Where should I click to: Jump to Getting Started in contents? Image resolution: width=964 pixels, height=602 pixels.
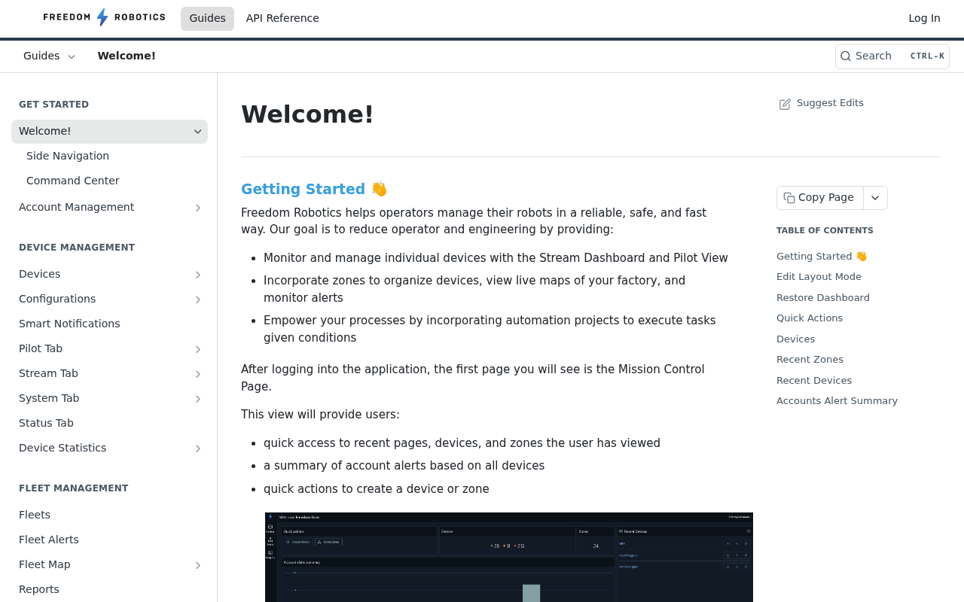point(822,257)
